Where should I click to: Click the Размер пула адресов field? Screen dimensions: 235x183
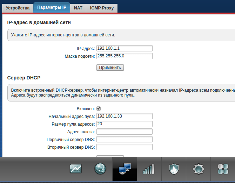125,124
